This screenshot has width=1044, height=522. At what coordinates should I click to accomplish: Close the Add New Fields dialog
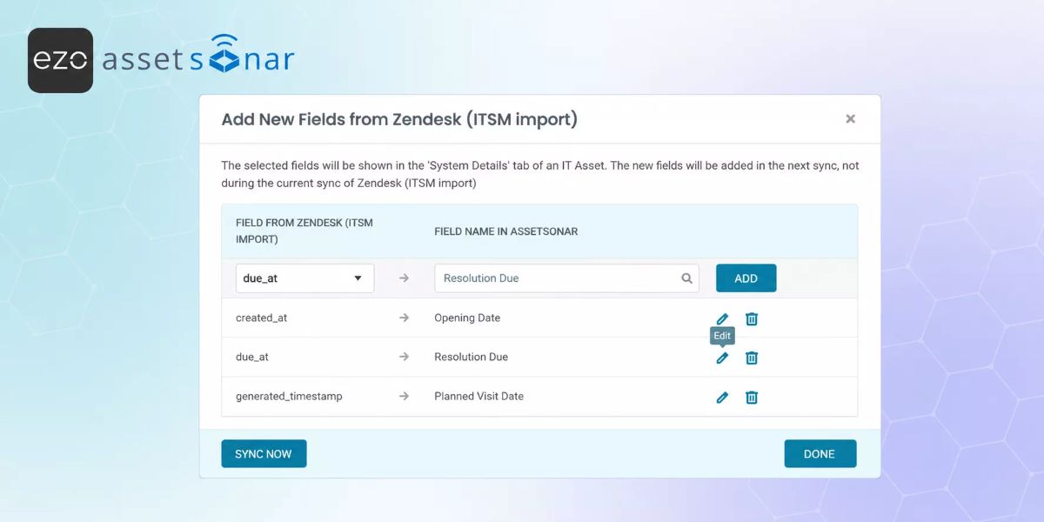851,118
